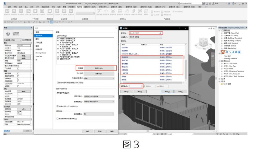
Task: Click the 导入 button in the 快捷键 dialog
Action: (127, 91)
